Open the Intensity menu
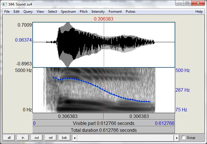The height and width of the screenshot is (144, 207). coord(98,12)
